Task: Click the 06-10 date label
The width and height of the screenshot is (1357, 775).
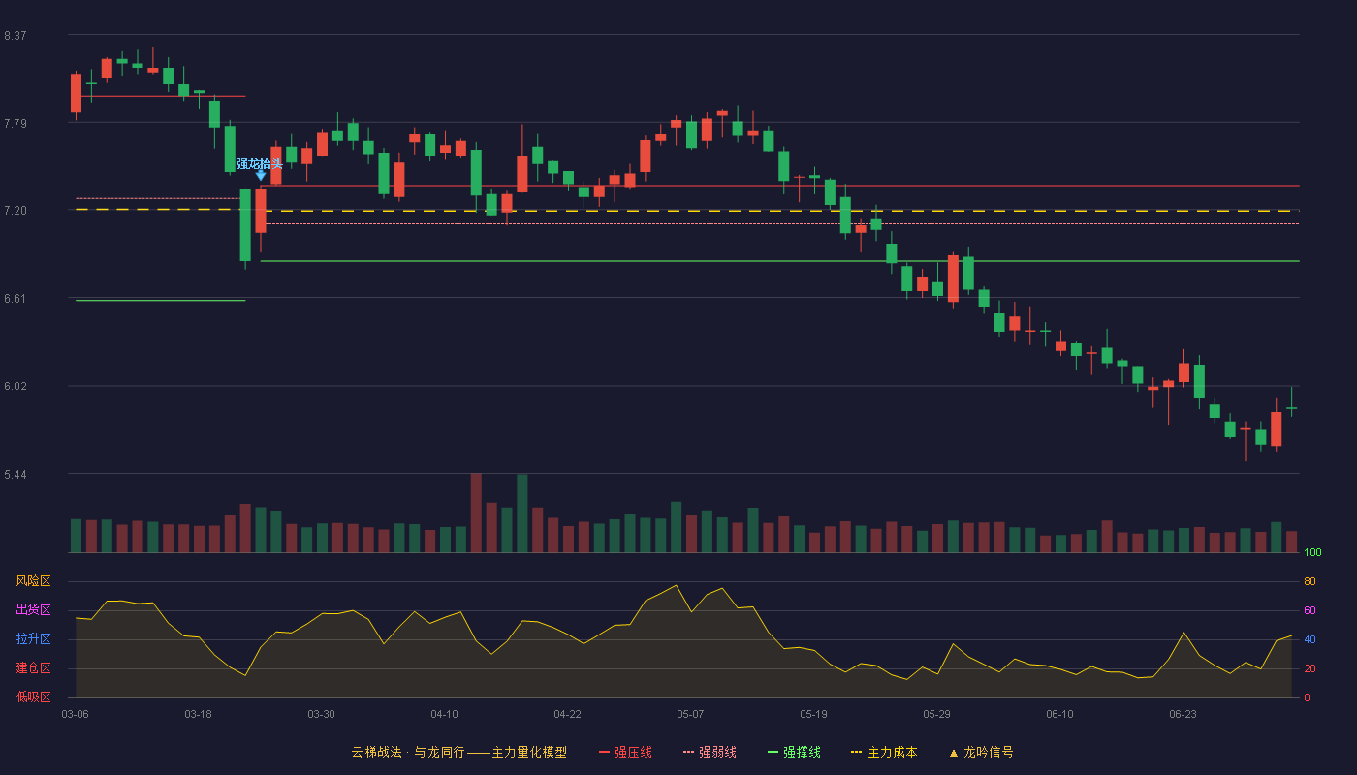Action: [1060, 714]
